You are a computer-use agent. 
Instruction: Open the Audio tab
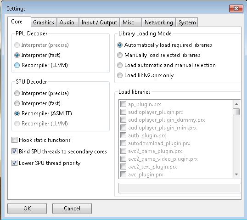67,23
